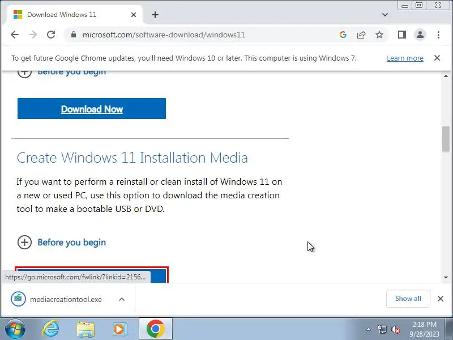Screen dimensions: 453x340
Task: Open the Google icon in the address bar
Action: click(x=343, y=35)
